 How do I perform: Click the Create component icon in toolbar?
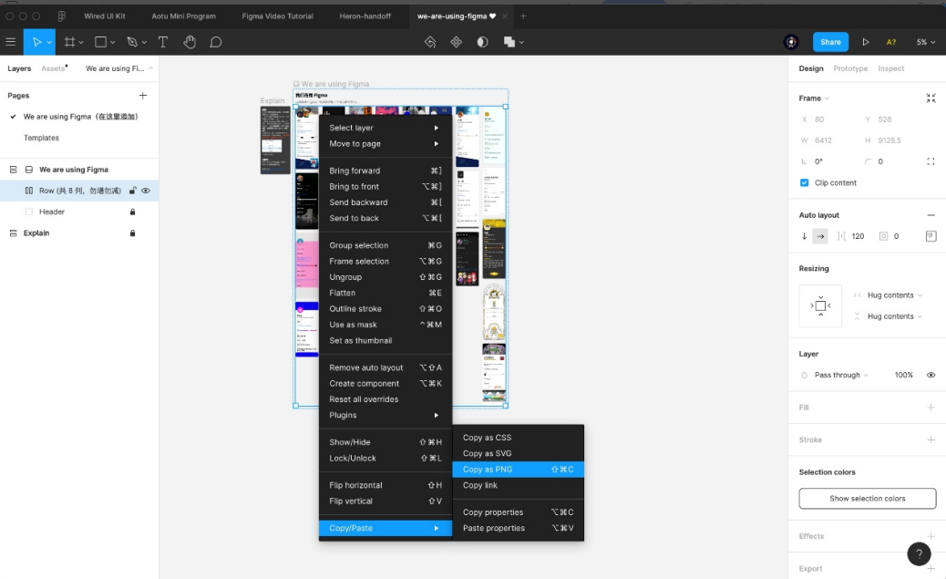pyautogui.click(x=456, y=42)
